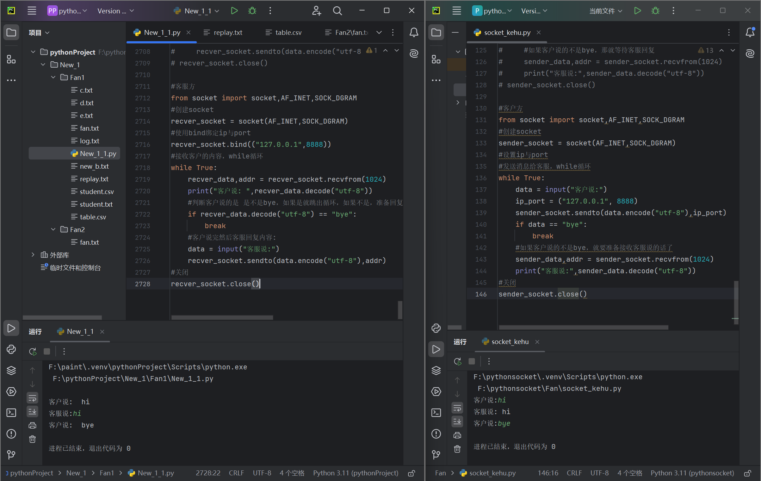
Task: Click the Print icon in left run console
Action: point(32,425)
